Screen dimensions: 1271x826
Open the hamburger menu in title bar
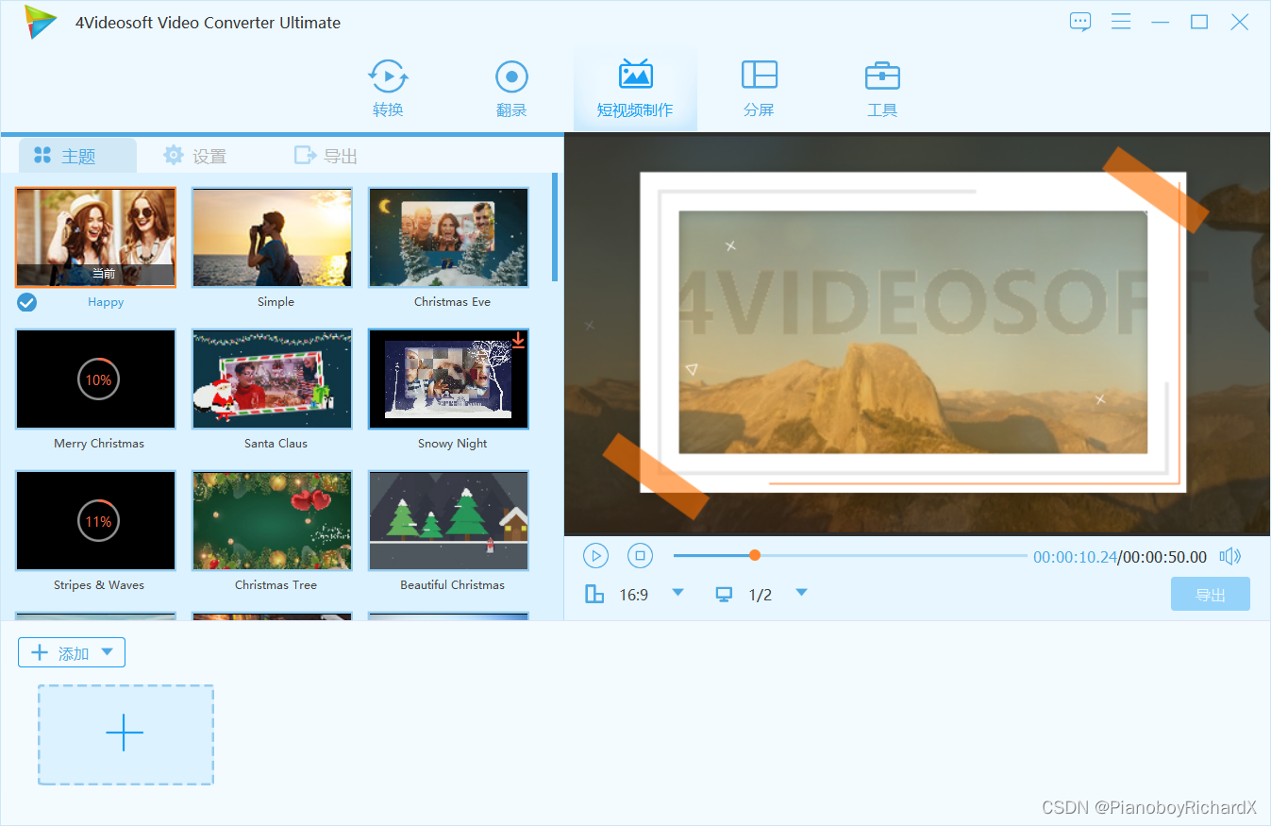(1121, 22)
